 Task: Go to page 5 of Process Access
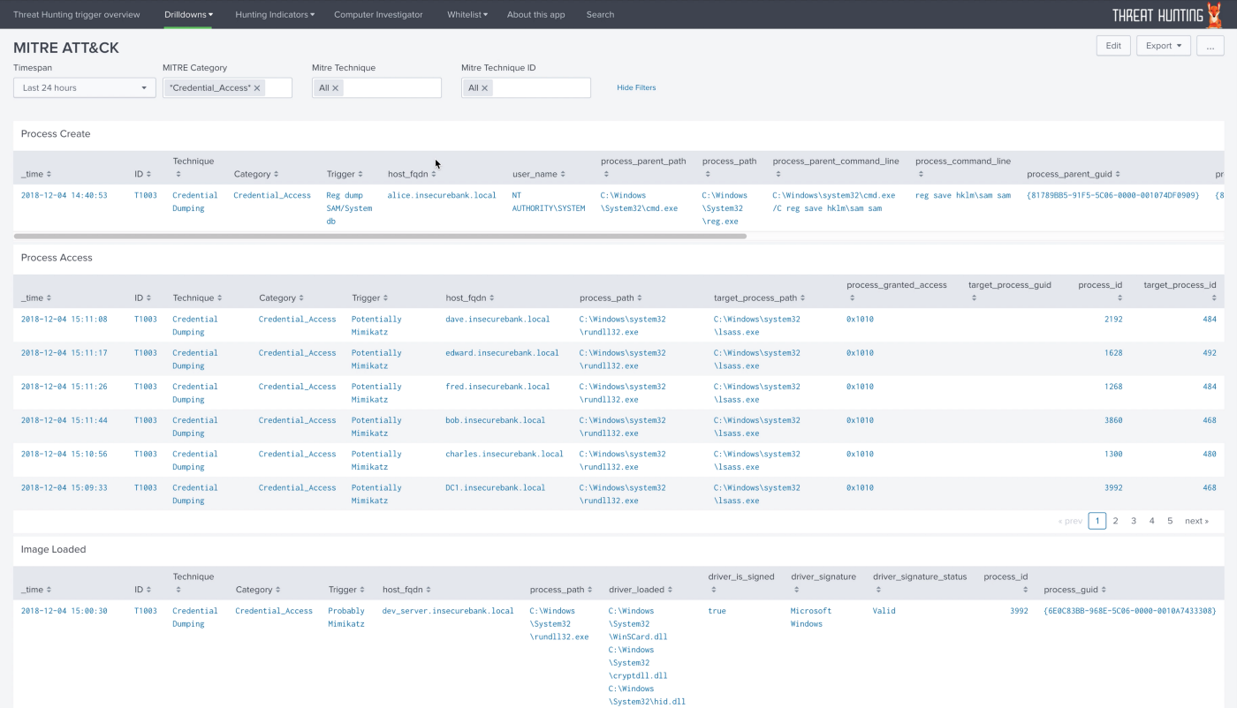[1170, 521]
